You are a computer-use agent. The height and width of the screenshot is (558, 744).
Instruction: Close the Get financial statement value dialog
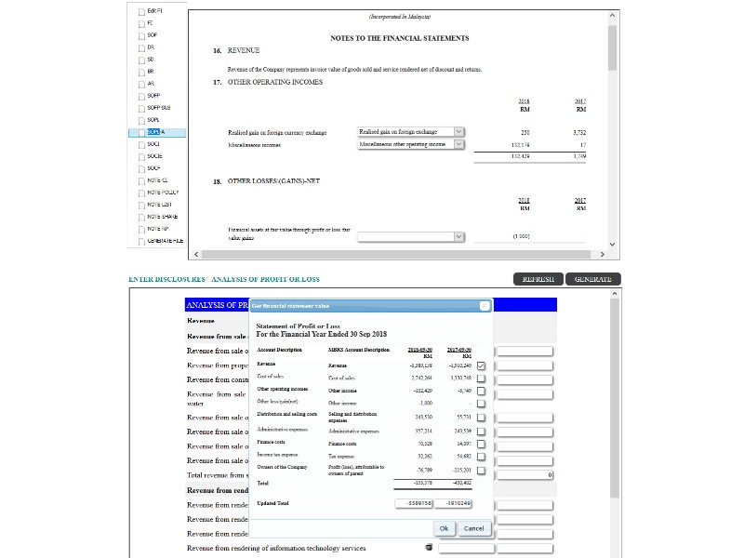(485, 305)
